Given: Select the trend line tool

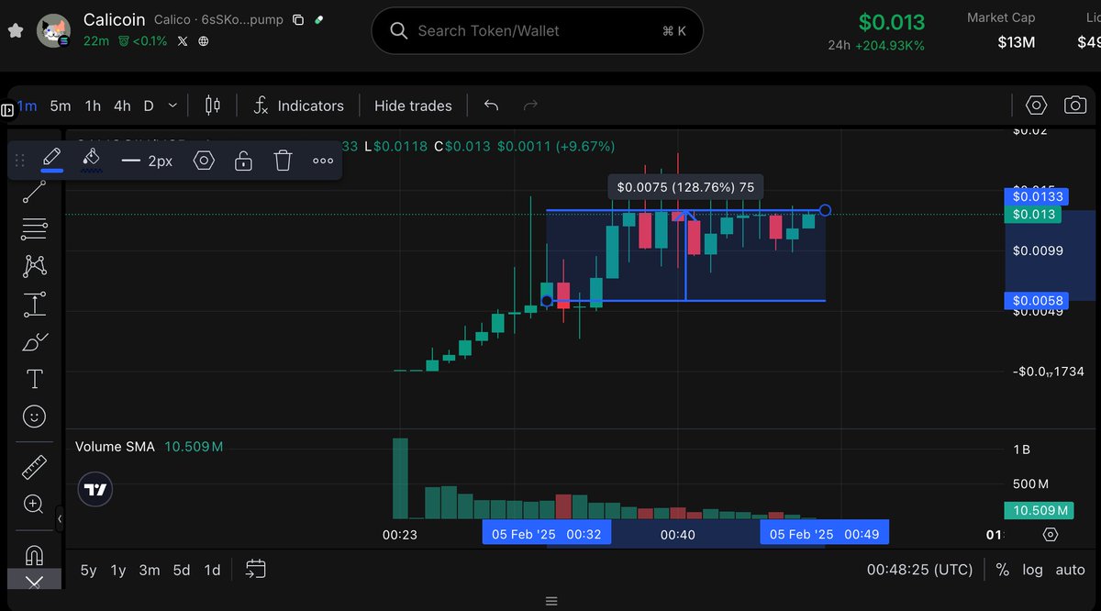Looking at the screenshot, I should pyautogui.click(x=34, y=192).
